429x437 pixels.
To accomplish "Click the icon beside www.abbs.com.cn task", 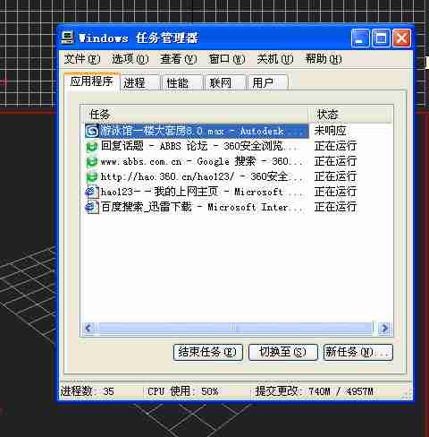I will (x=92, y=162).
